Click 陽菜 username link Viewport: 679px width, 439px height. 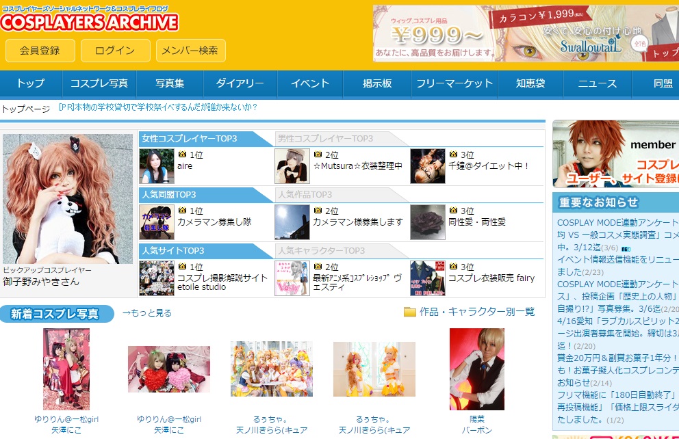[477, 419]
